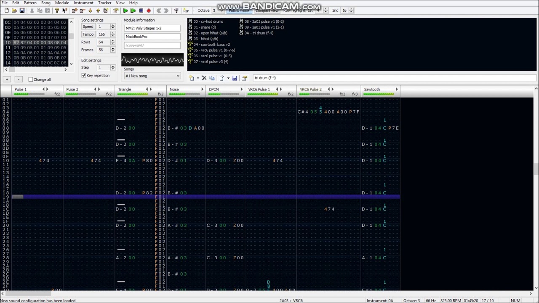This screenshot has width=539, height=303.
Task: Stop playback with the blue square
Action: (141, 11)
